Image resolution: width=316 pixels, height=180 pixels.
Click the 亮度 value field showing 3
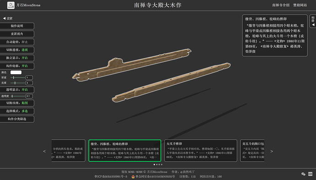point(29,83)
